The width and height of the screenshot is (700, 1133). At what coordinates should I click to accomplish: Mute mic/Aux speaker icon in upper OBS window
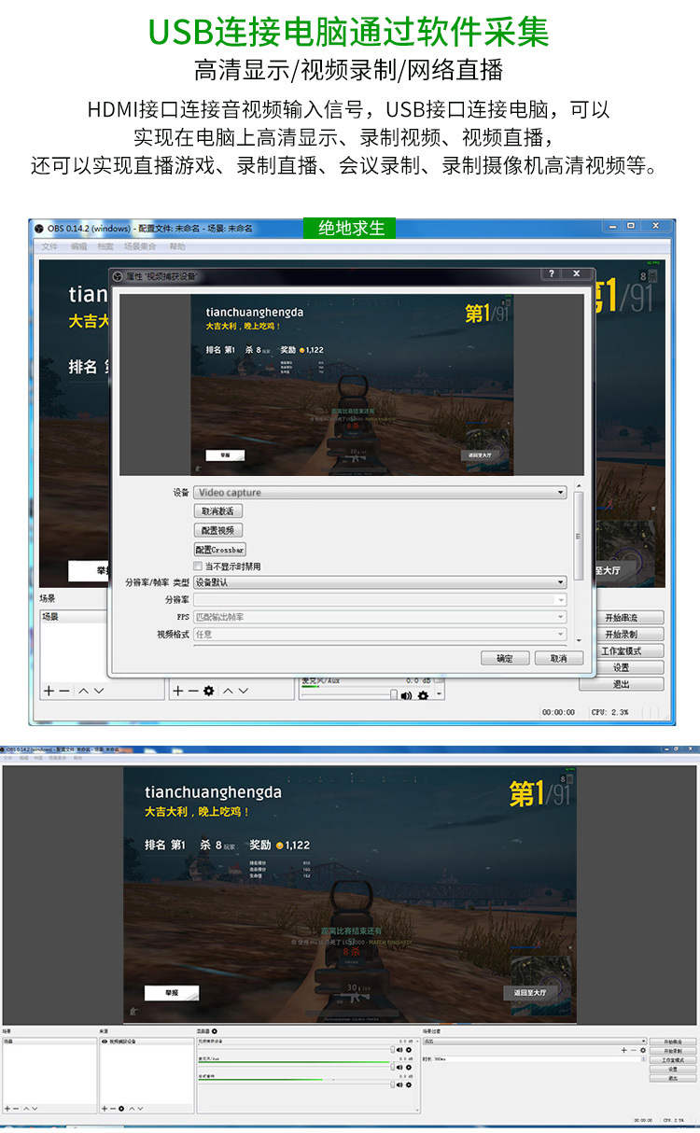[x=407, y=695]
